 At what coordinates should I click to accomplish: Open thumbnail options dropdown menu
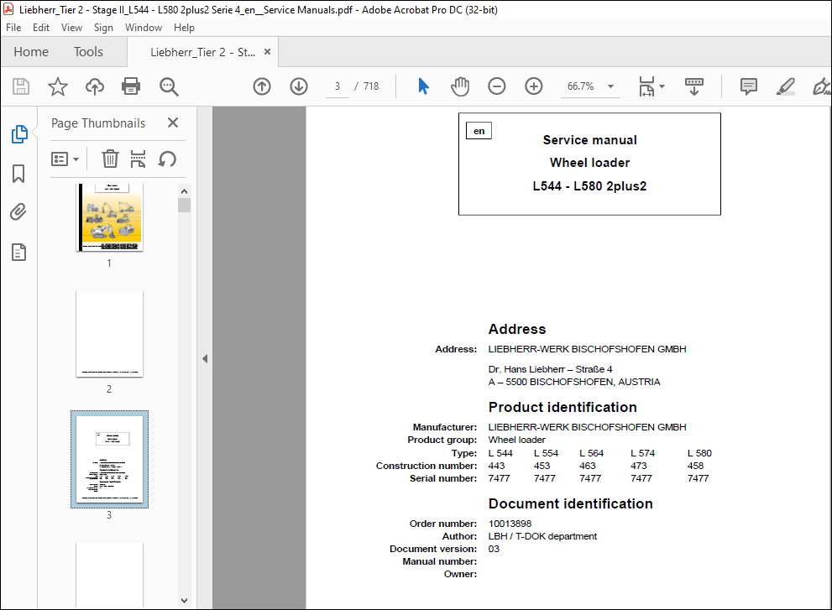coord(65,159)
